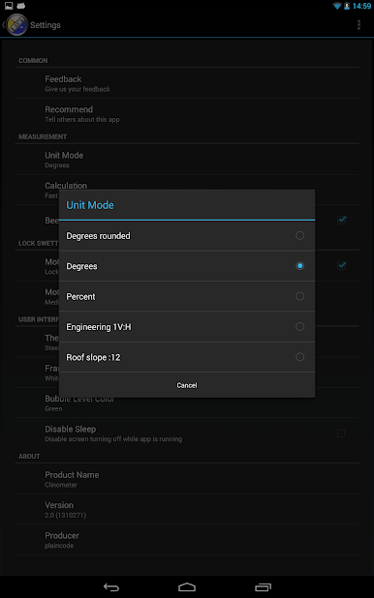Choose the Percent radio button
374x598 pixels.
[x=299, y=296]
